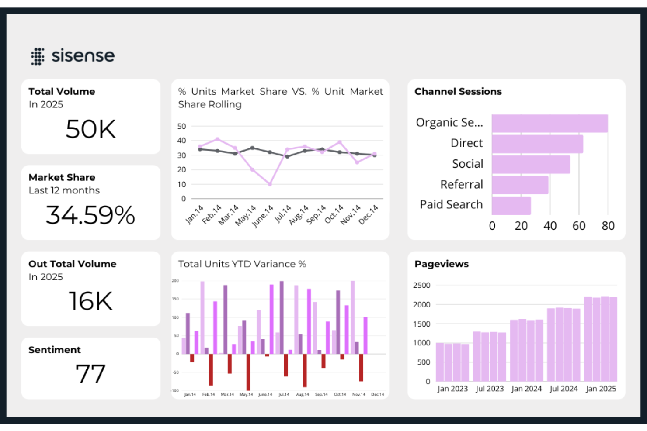
Task: Select the Paid Search channel bar
Action: pyautogui.click(x=511, y=204)
